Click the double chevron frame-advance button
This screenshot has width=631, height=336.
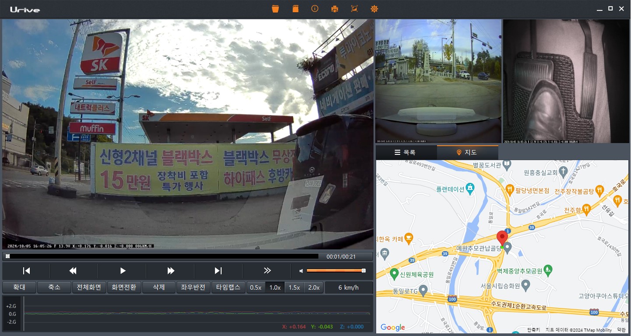click(267, 271)
